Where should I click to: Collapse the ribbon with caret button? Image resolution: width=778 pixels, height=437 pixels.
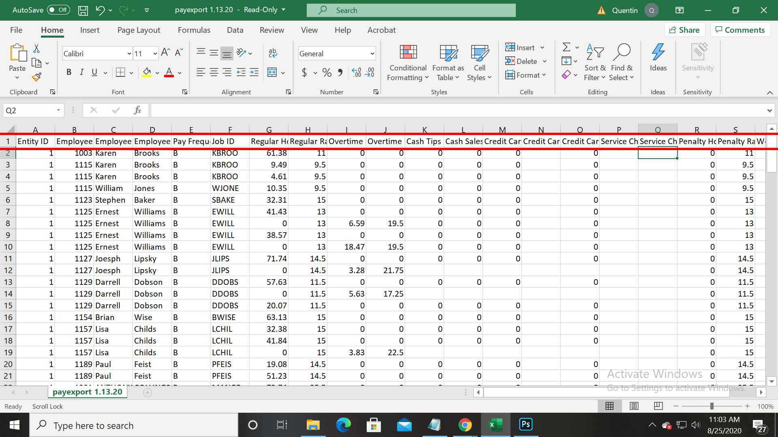769,93
